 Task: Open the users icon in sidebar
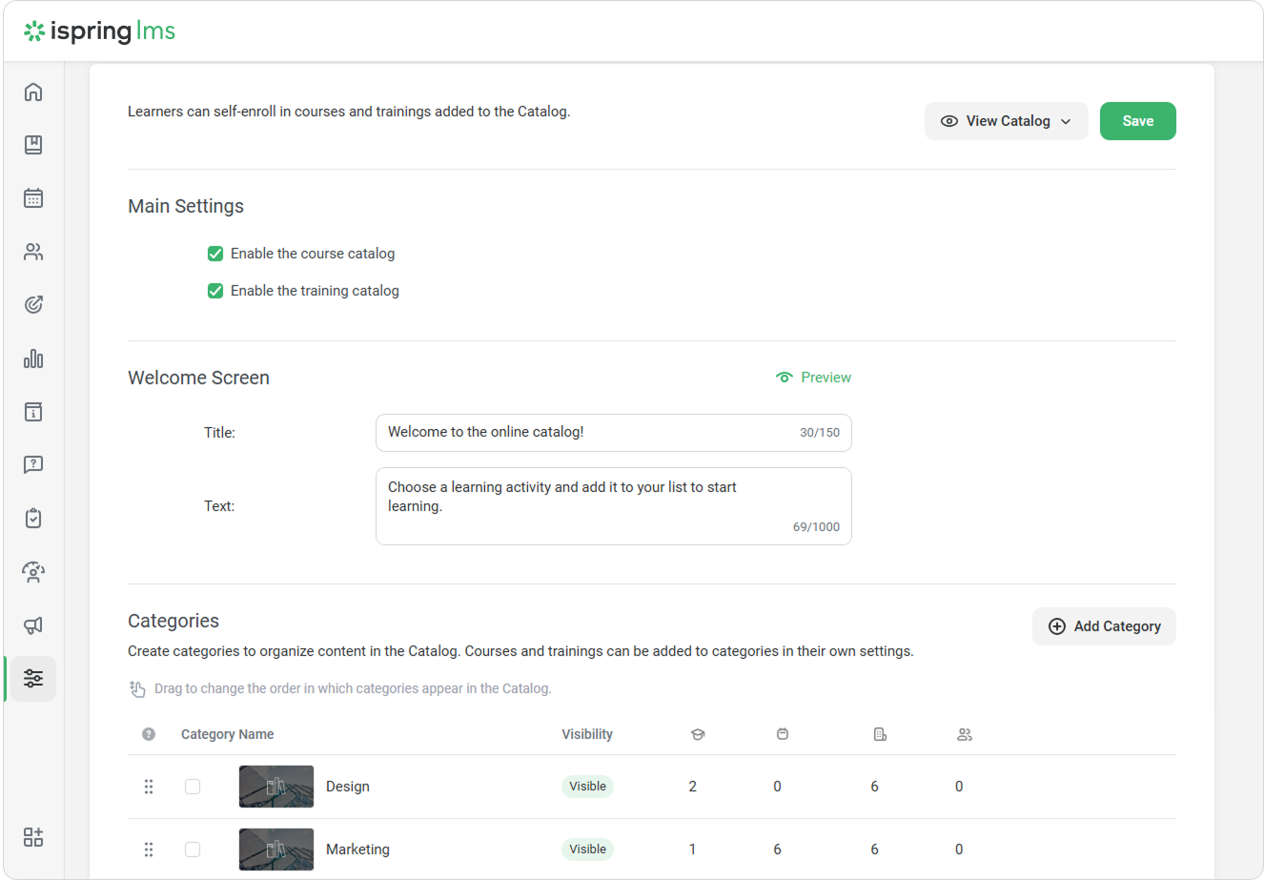33,252
